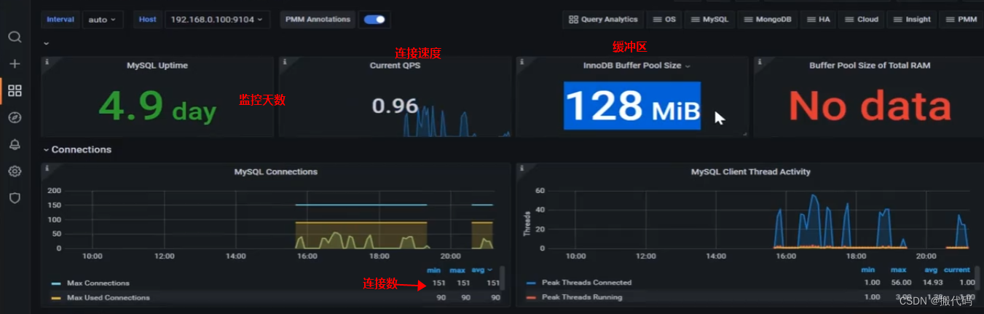The height and width of the screenshot is (314, 984).
Task: Expand the collapsed row chevron above panels
Action: click(47, 44)
